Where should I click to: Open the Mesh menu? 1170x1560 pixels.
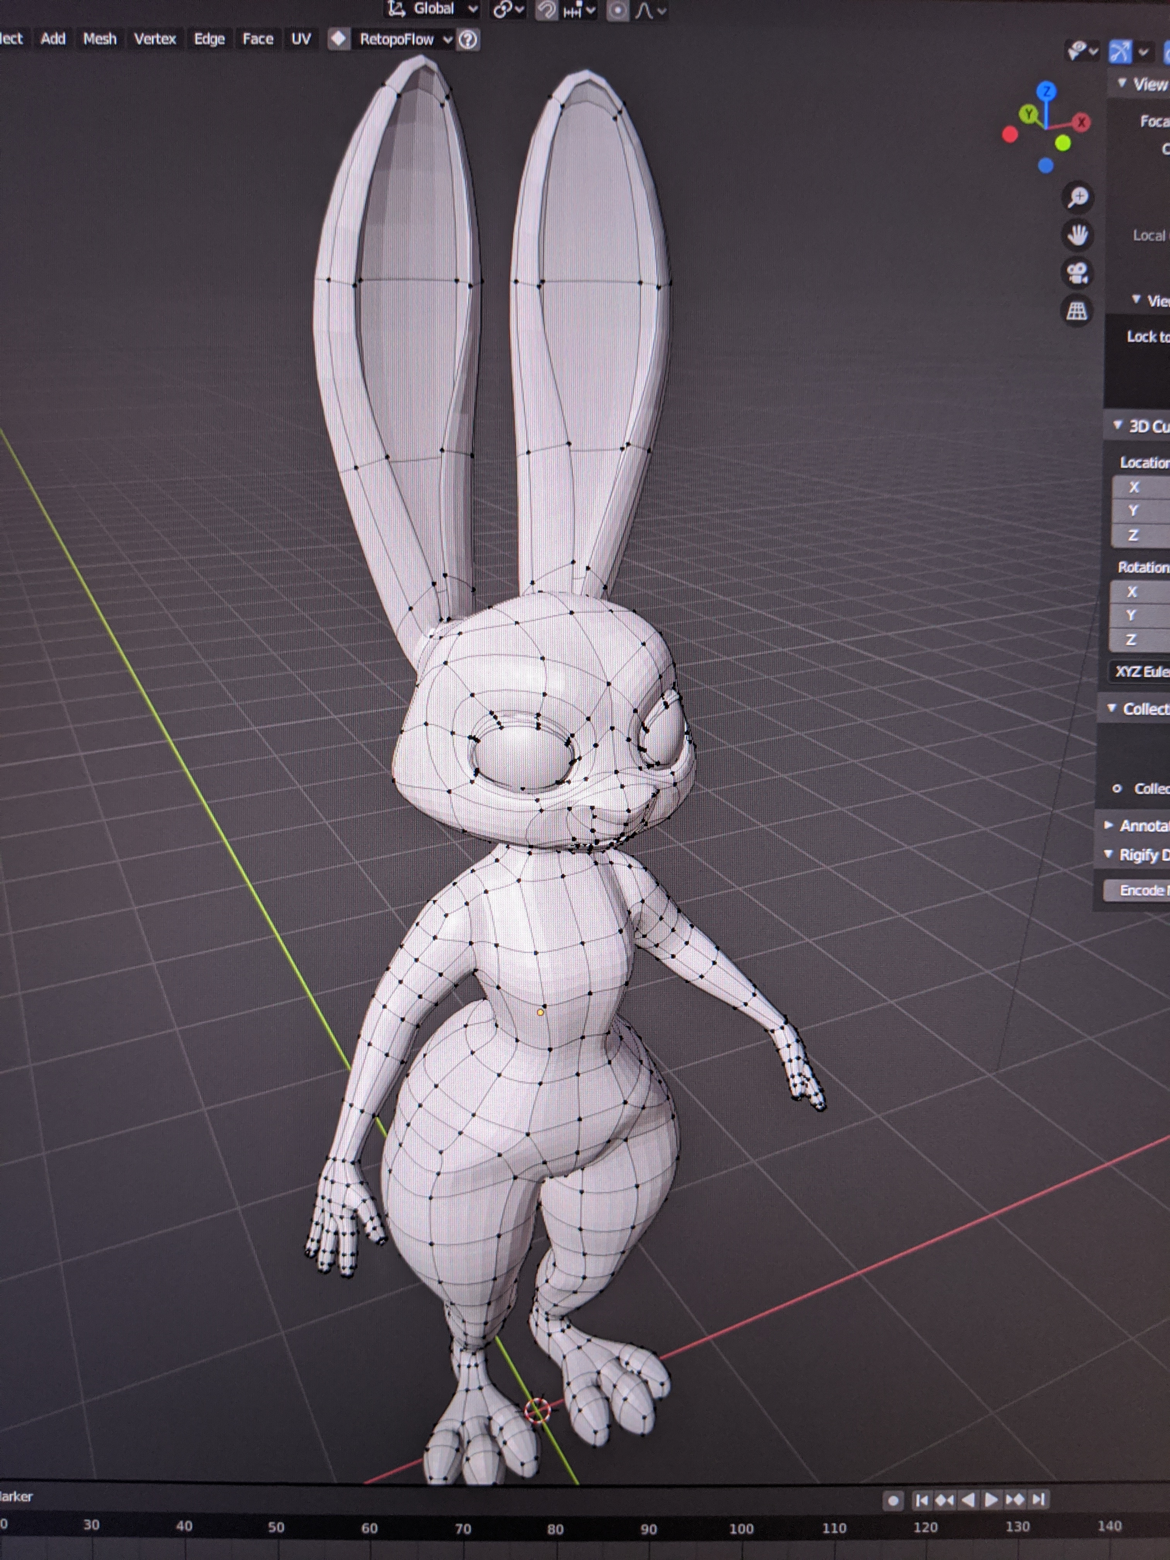pos(99,39)
